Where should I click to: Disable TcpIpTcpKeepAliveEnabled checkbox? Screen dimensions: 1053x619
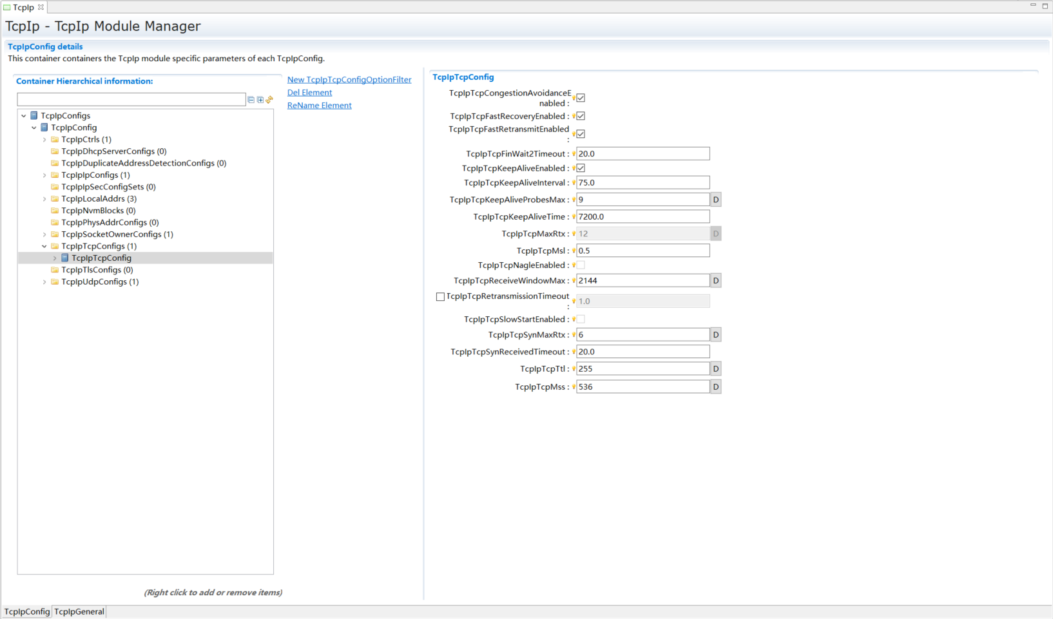tap(581, 168)
